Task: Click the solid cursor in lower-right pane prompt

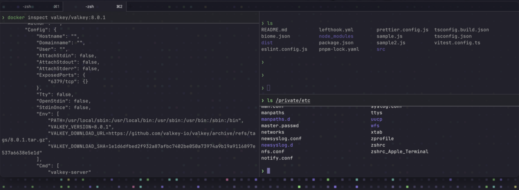Action: coord(269,170)
